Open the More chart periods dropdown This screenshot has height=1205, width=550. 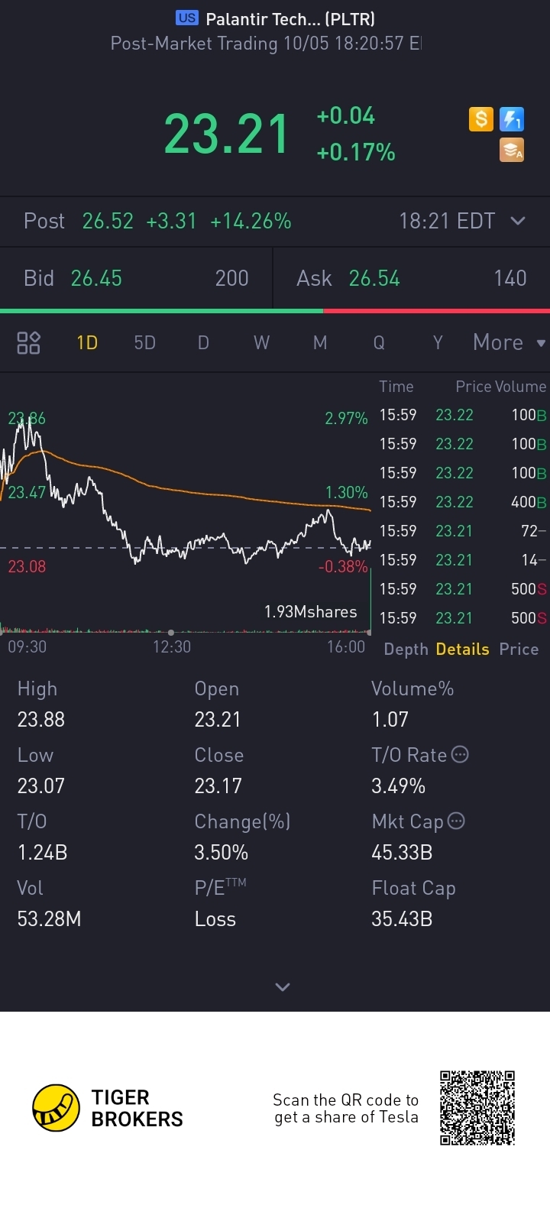[x=510, y=342]
